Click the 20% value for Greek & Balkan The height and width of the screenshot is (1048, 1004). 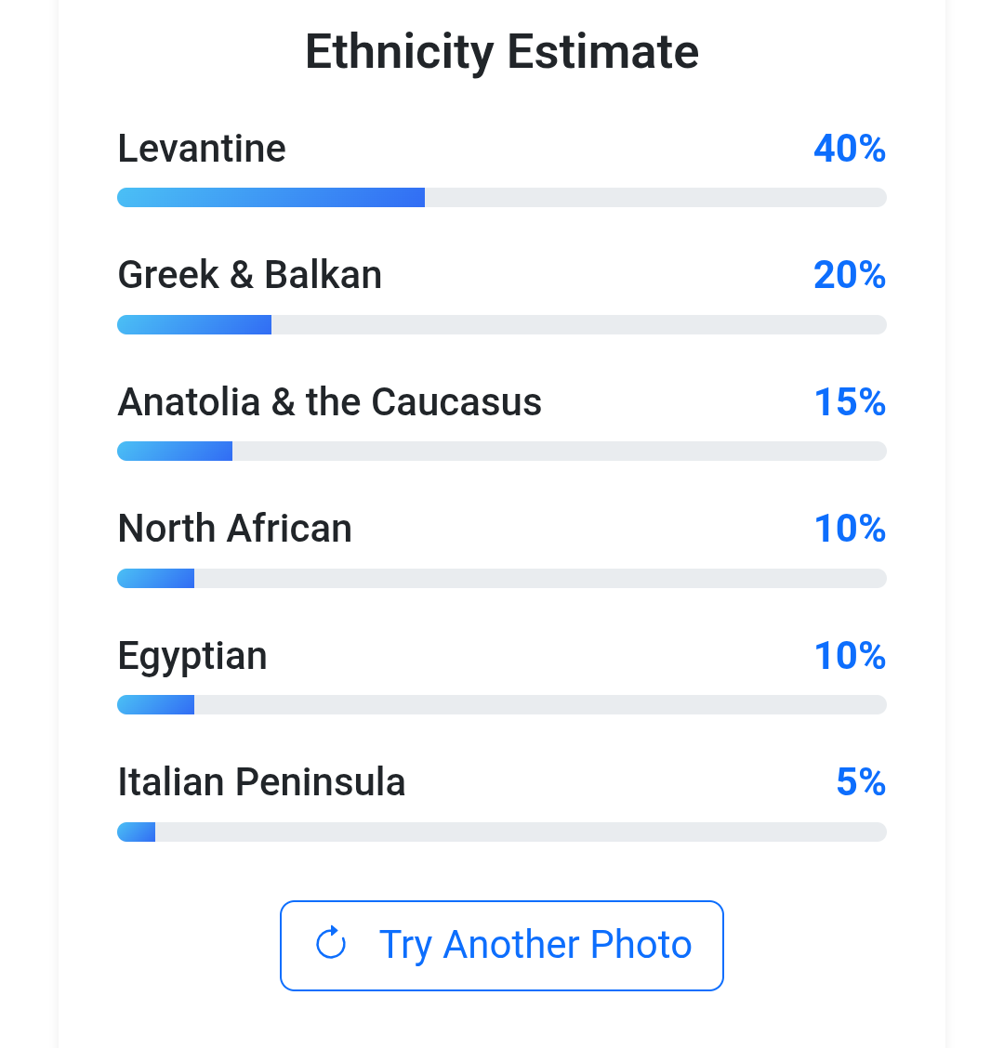coord(850,275)
